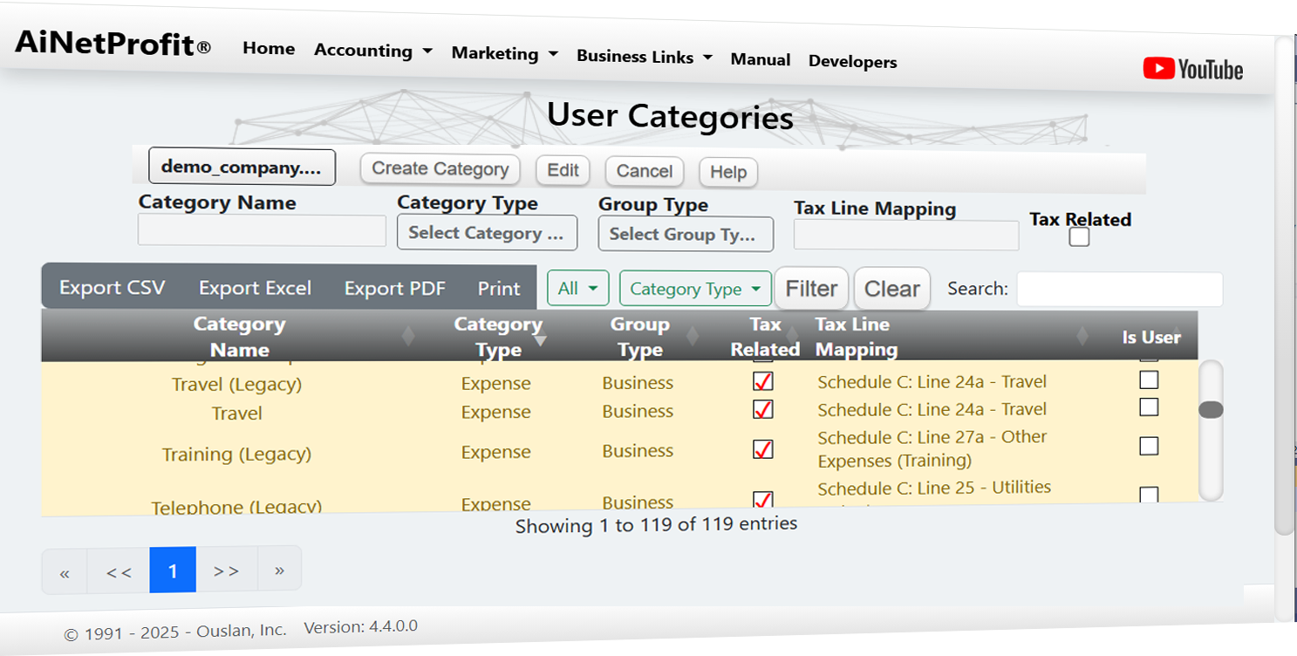1297x656 pixels.
Task: Sort by Tax Line Mapping column arrows
Action: (x=1082, y=336)
